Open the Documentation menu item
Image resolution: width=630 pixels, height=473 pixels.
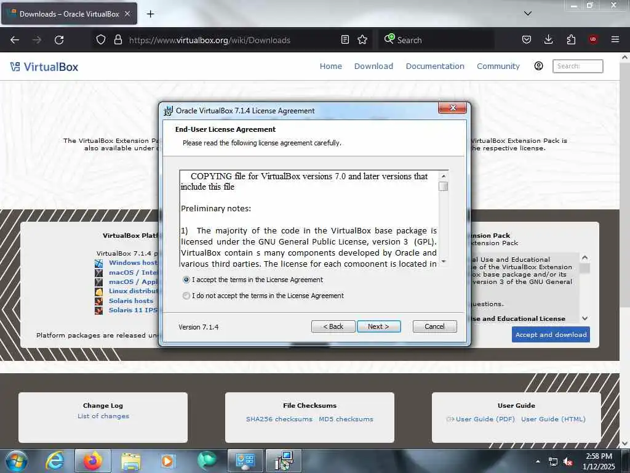coord(435,67)
